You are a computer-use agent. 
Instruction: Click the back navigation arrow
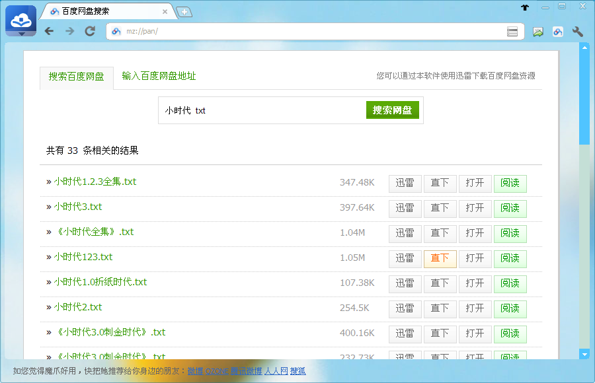48,30
